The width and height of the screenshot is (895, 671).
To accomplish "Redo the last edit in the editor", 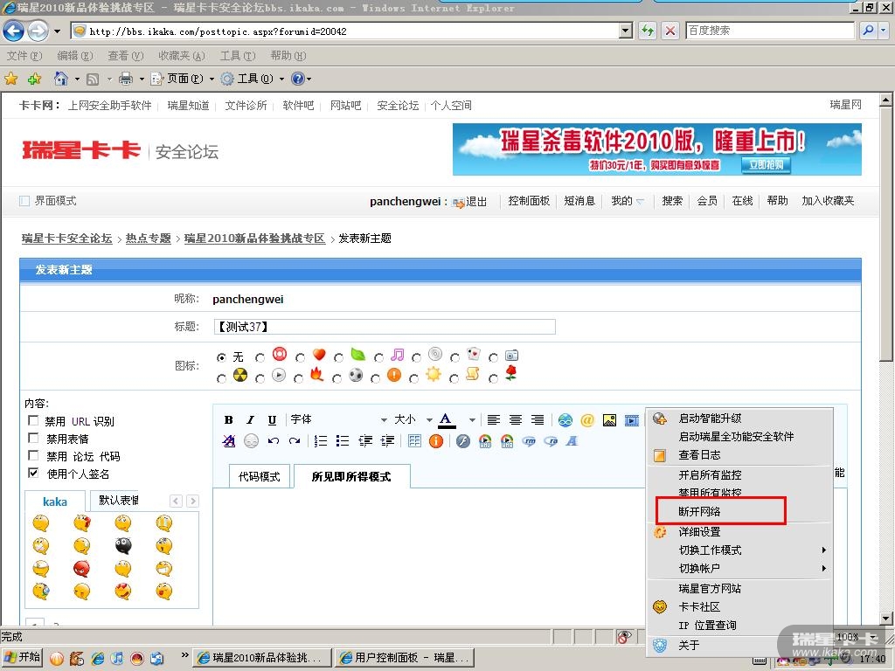I will pos(295,441).
